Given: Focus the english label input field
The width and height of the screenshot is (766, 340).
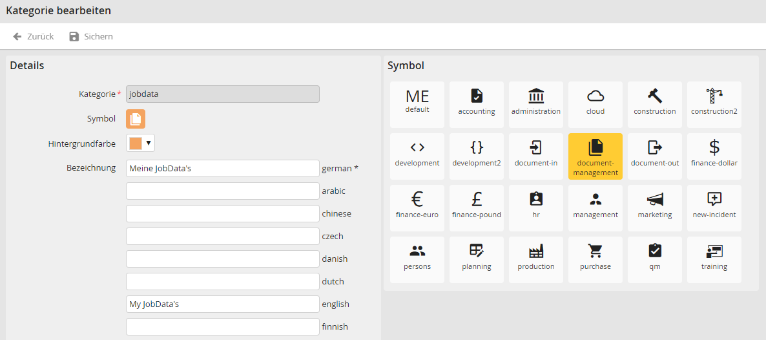Looking at the screenshot, I should click(x=222, y=304).
